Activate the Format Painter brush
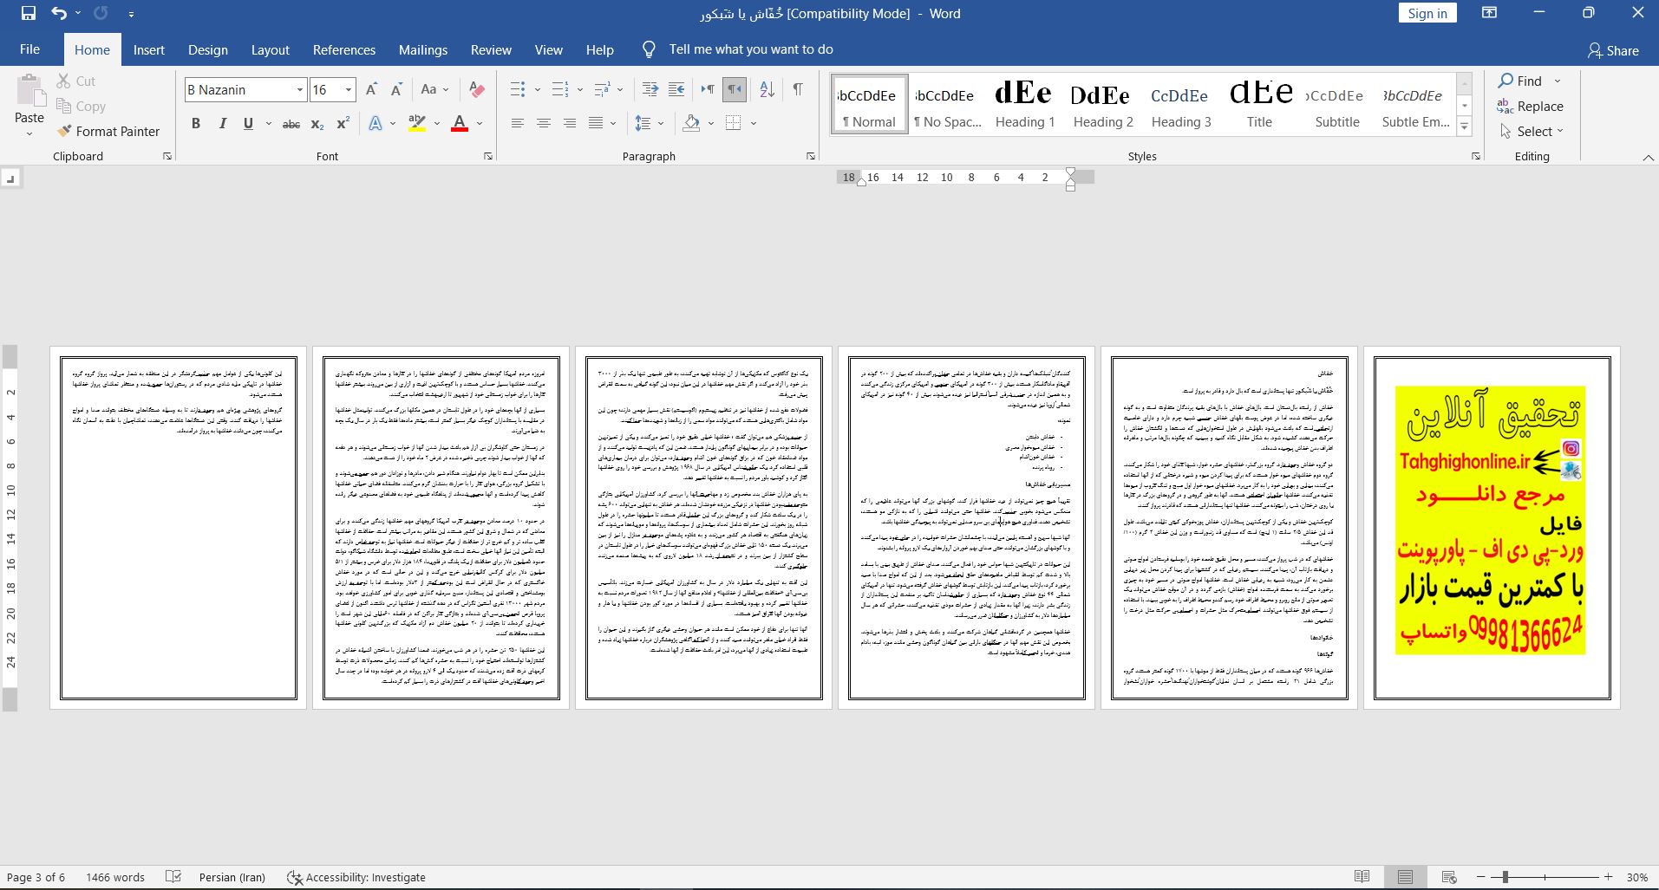The height and width of the screenshot is (890, 1659). [108, 131]
